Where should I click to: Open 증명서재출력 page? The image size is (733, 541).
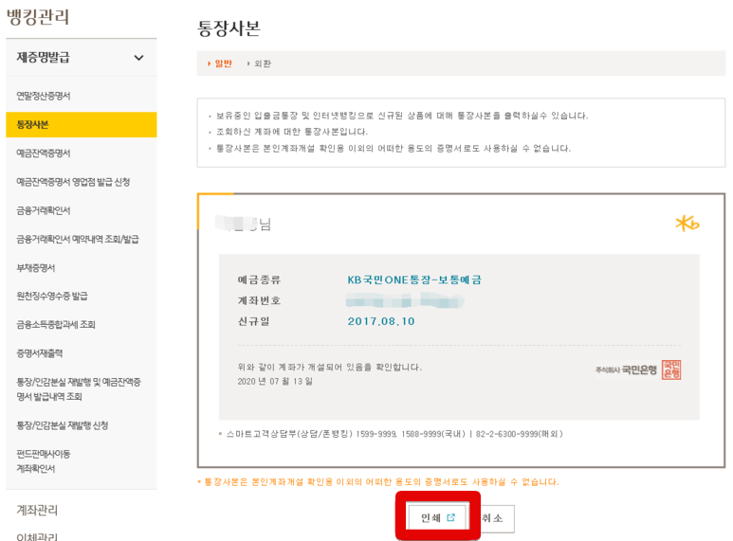tap(40, 353)
